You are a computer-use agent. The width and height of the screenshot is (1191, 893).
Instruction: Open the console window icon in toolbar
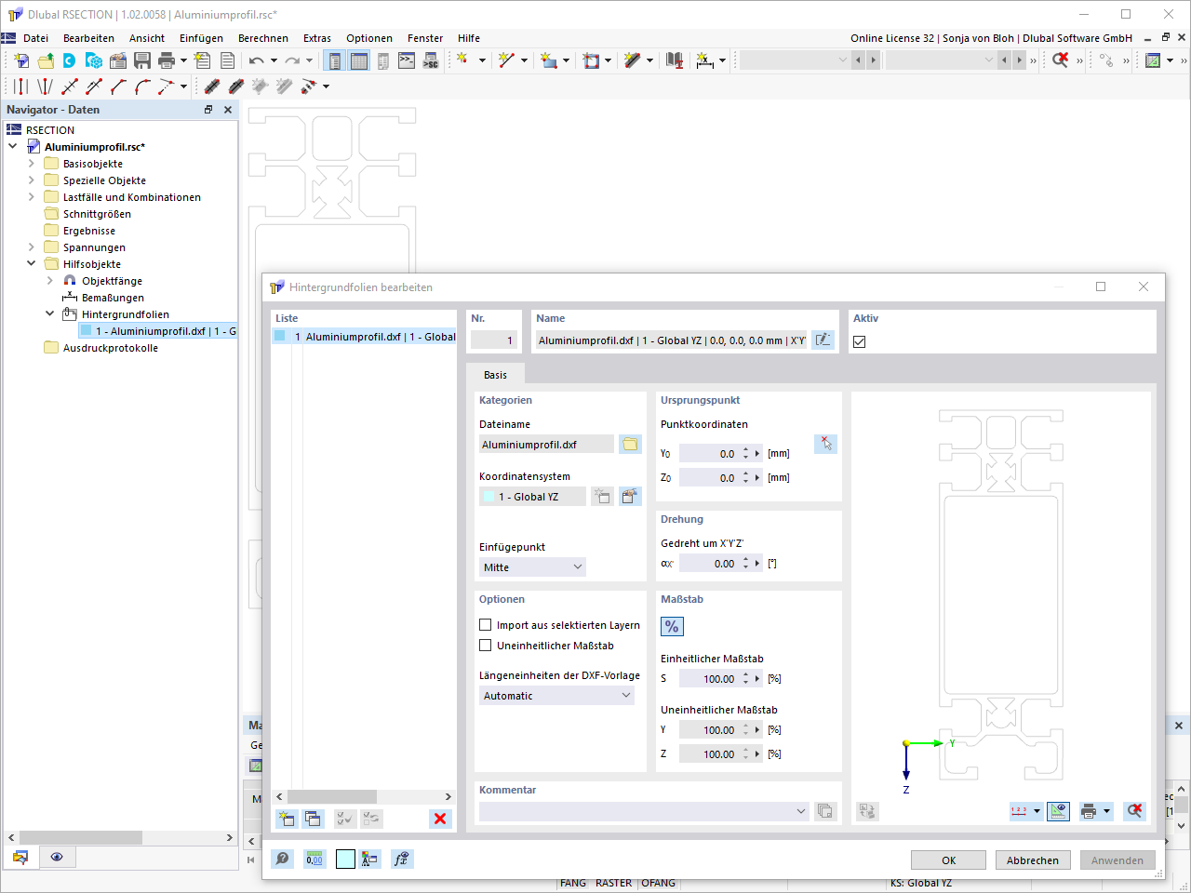(407, 60)
